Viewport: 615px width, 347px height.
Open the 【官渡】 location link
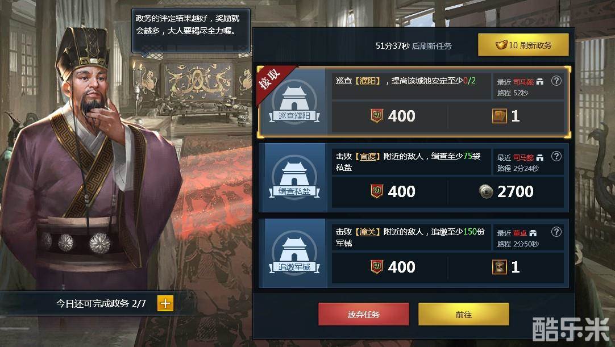point(368,156)
